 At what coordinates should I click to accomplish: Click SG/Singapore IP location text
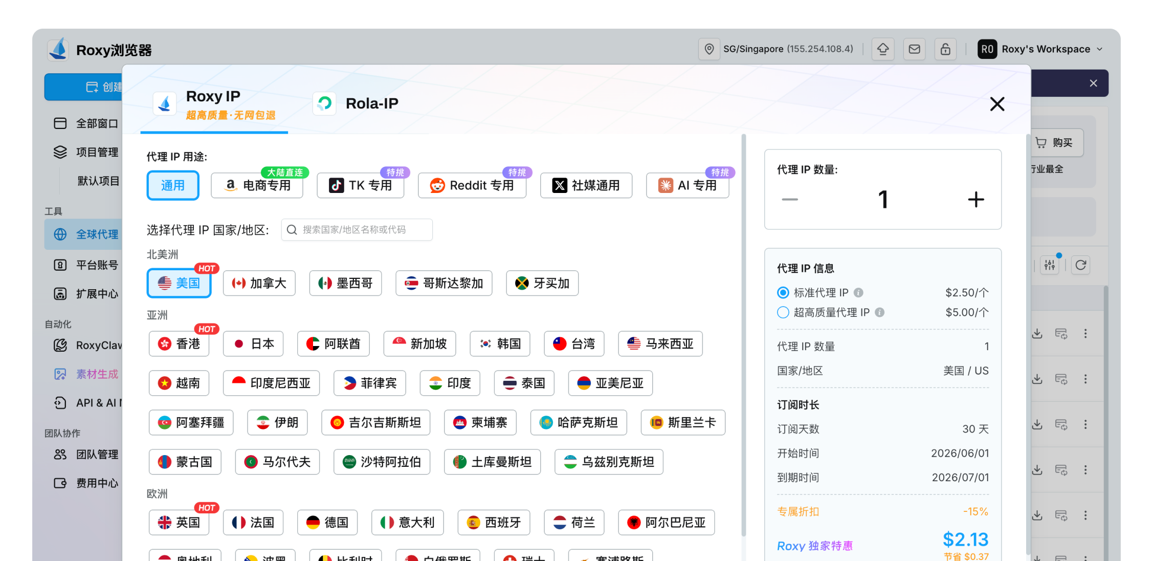[788, 49]
